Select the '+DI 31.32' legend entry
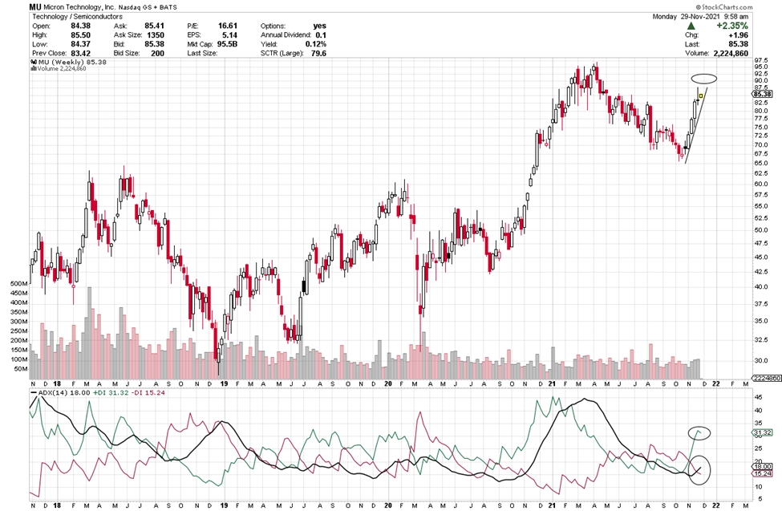The height and width of the screenshot is (511, 782). point(110,393)
